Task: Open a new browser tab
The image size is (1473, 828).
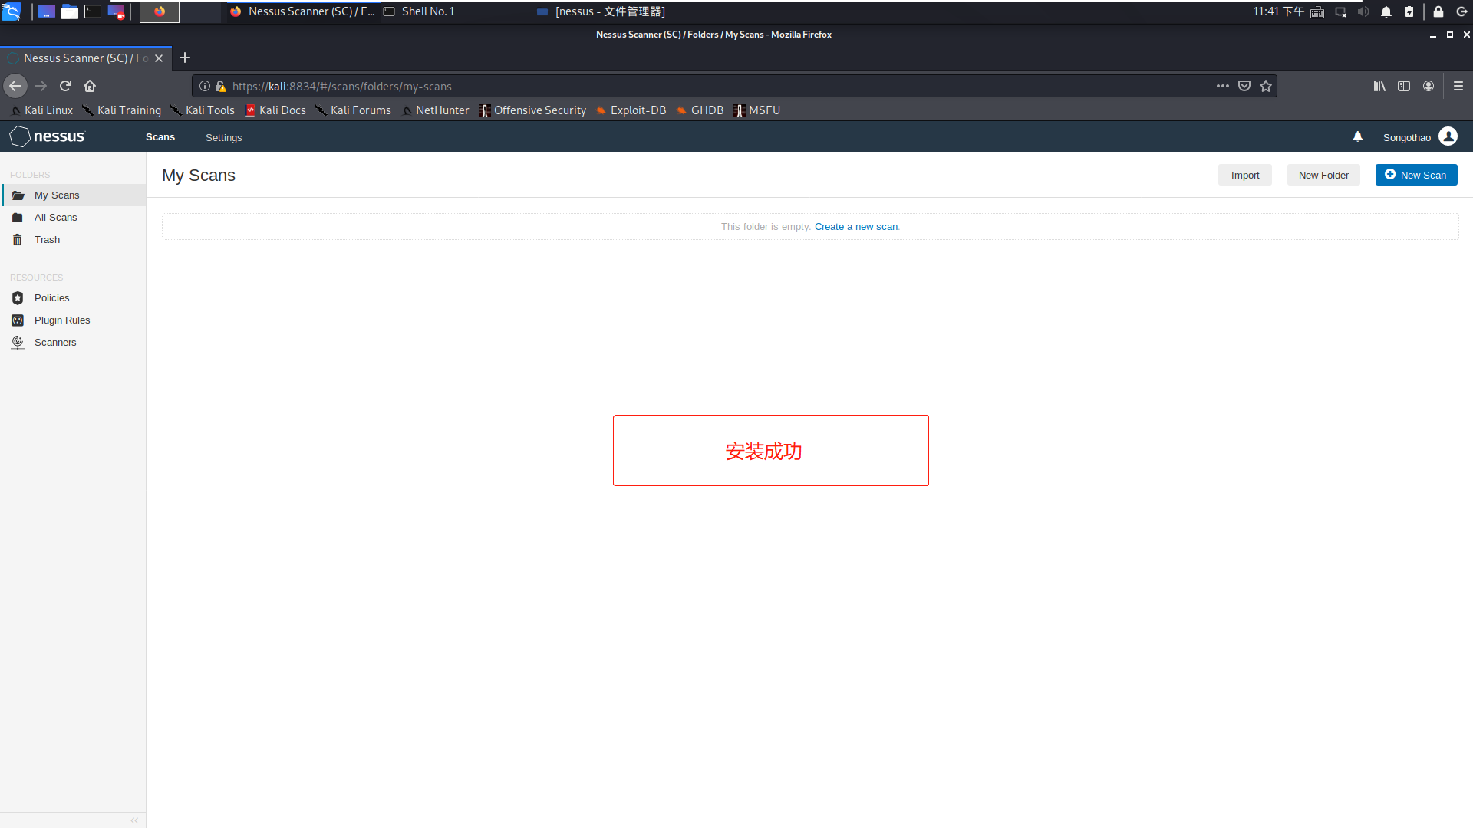Action: point(185,58)
